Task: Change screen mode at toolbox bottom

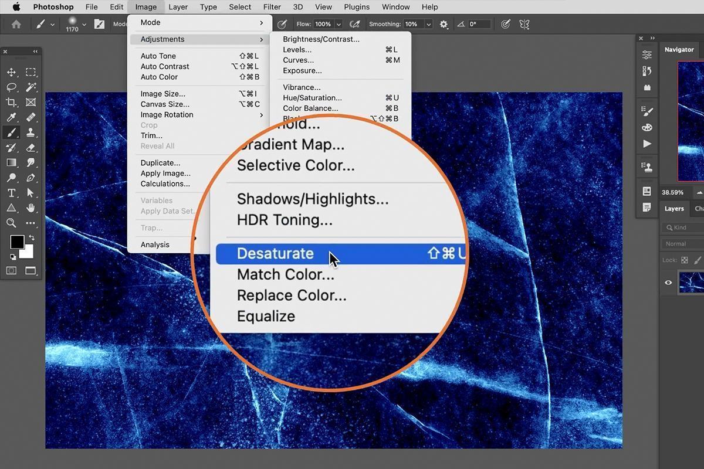Action: [31, 271]
